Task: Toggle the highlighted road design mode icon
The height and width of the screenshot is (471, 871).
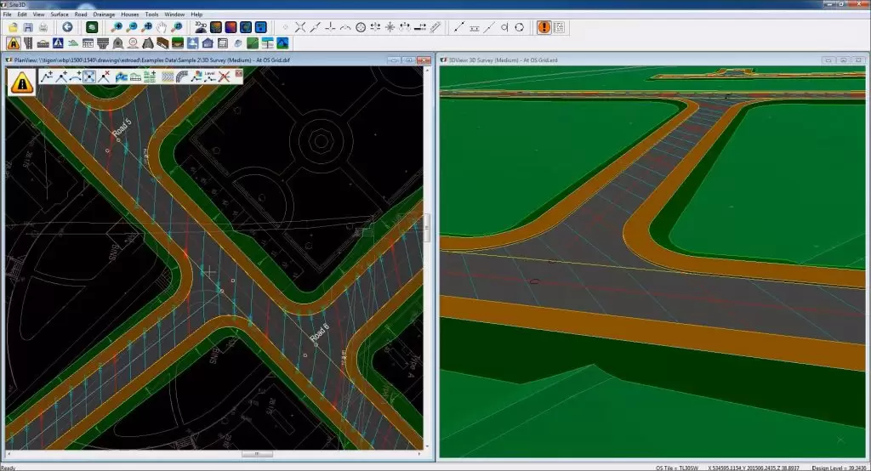Action: (x=13, y=43)
